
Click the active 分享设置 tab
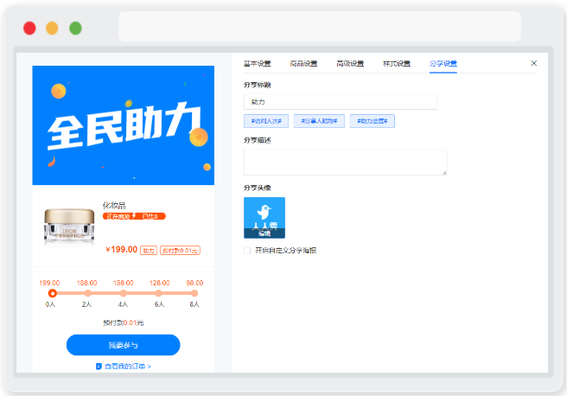443,64
